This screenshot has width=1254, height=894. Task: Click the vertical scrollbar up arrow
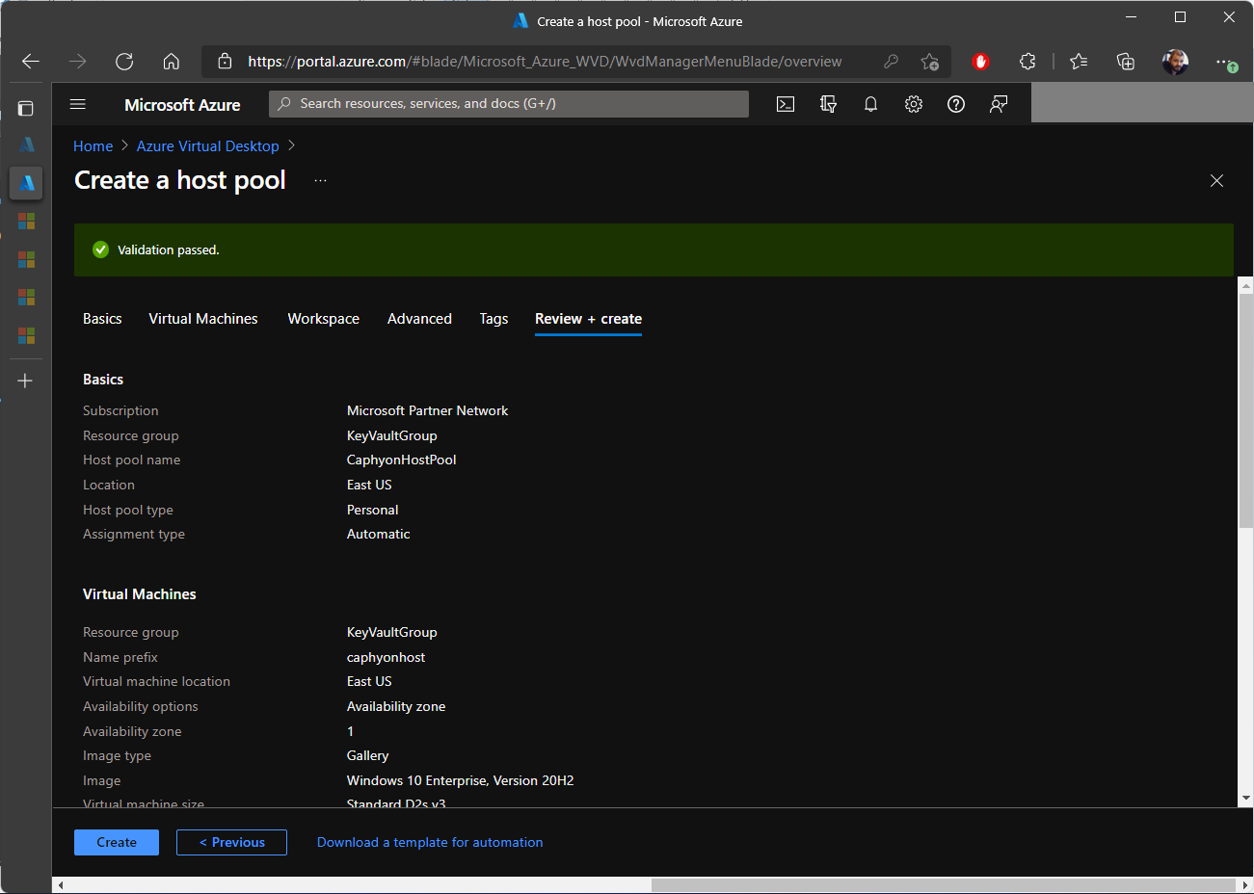click(x=1245, y=286)
